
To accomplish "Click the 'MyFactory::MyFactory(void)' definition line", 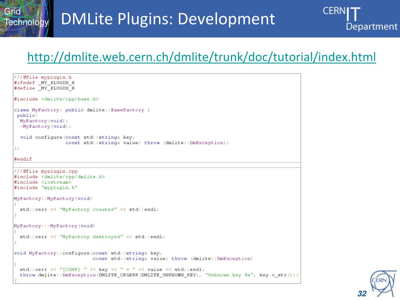I will click(x=53, y=198).
